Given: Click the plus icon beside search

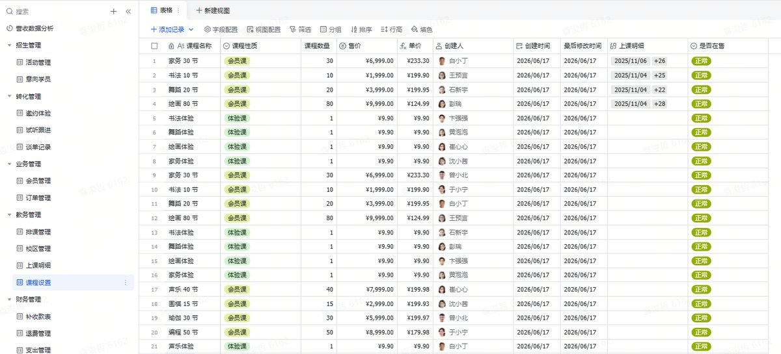Looking at the screenshot, I should [114, 11].
